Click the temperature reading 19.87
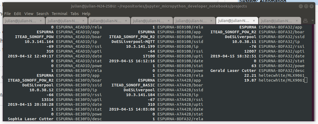The height and width of the screenshot is (124, 318). [x=250, y=80]
